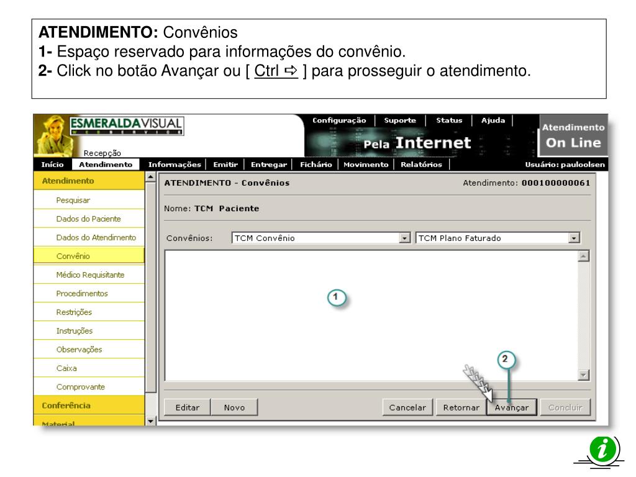Click the atendimento number 000100000061

pos(556,183)
